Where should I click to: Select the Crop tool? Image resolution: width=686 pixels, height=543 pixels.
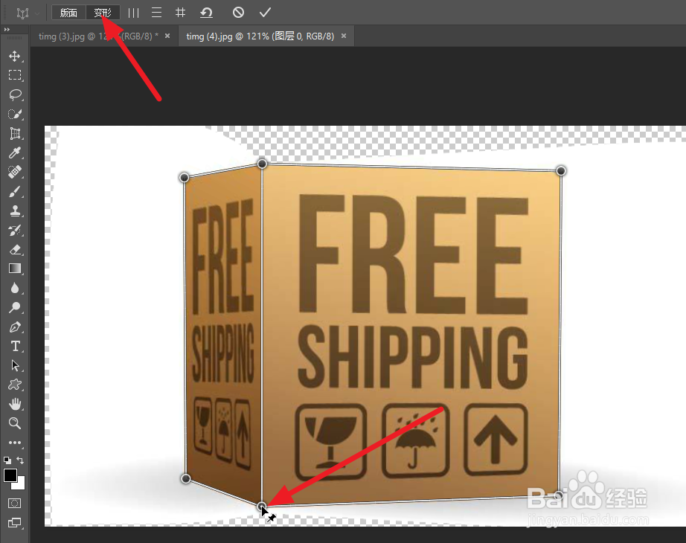point(15,133)
